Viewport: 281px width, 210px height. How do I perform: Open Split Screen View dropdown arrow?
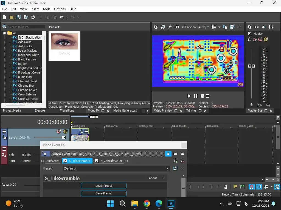click(182, 27)
